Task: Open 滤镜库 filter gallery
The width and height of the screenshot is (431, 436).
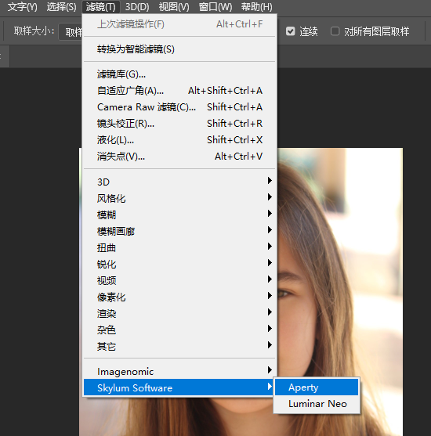Action: point(179,74)
